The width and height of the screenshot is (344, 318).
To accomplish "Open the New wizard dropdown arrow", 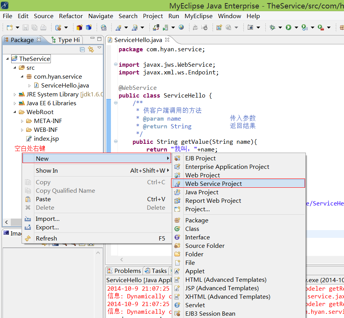I will coord(17,28).
